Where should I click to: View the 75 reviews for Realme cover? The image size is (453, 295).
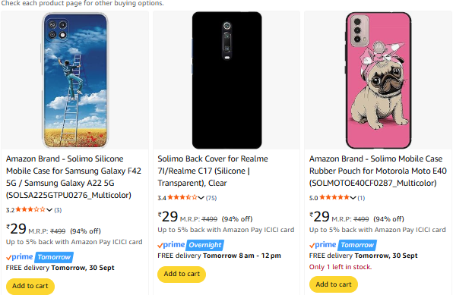[x=211, y=198]
